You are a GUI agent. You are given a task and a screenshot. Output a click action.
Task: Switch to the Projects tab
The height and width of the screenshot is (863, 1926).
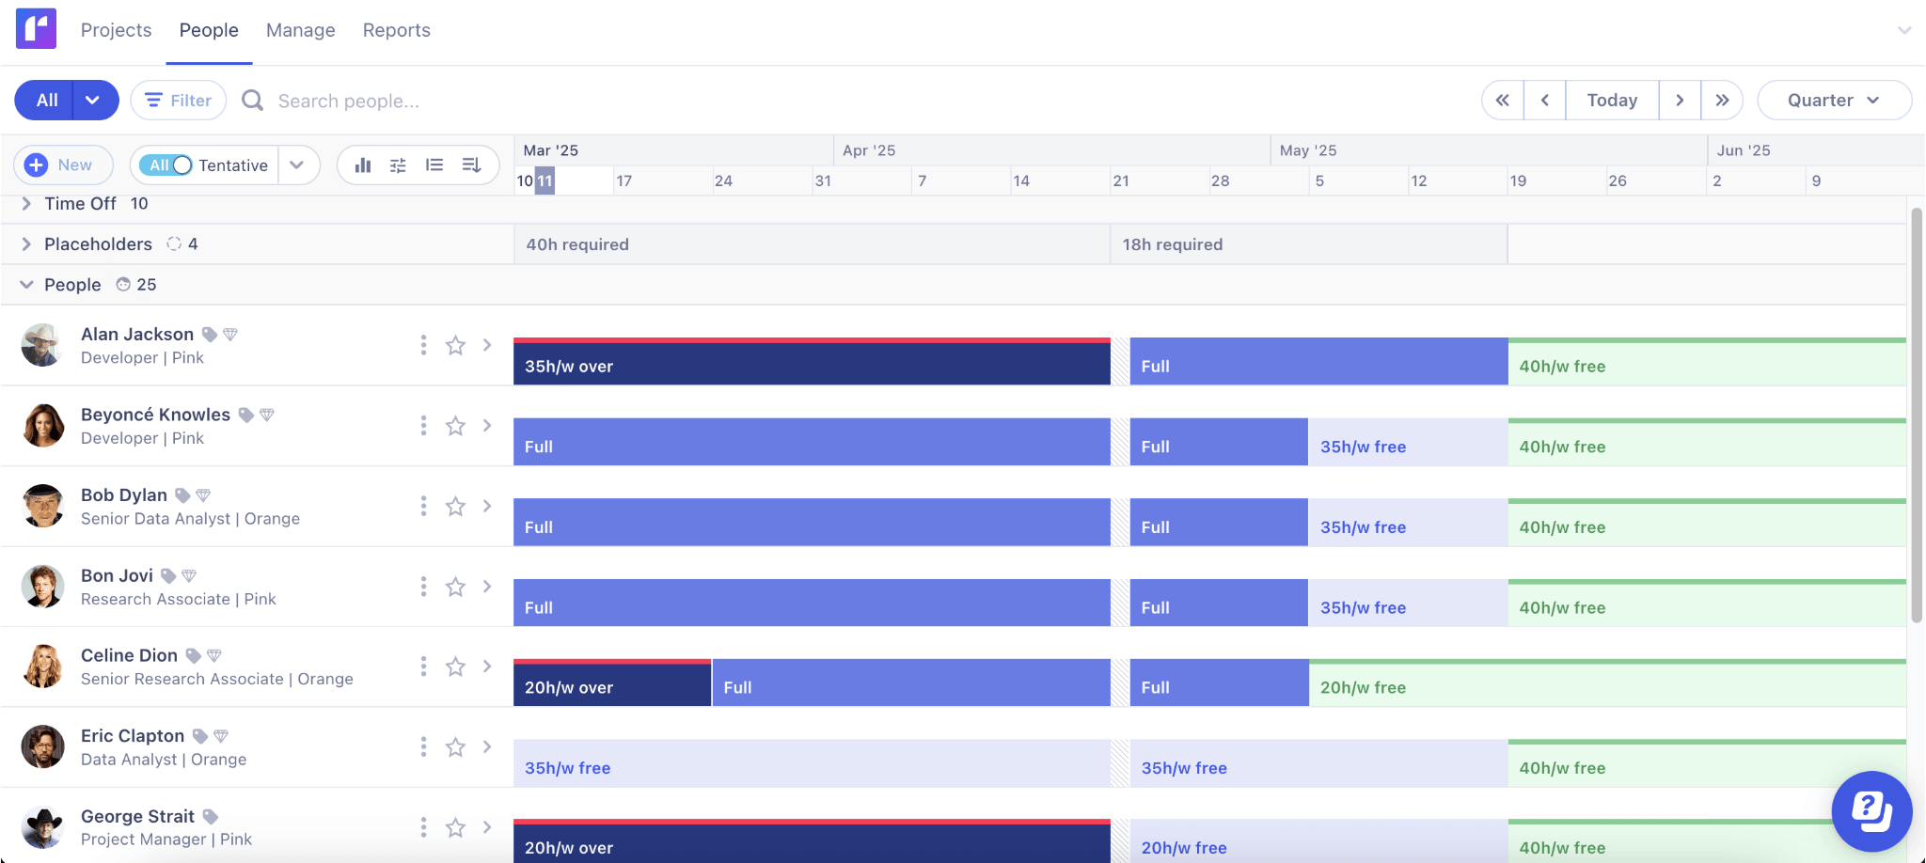pyautogui.click(x=116, y=30)
